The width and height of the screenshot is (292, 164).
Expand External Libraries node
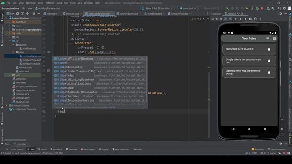(6, 105)
